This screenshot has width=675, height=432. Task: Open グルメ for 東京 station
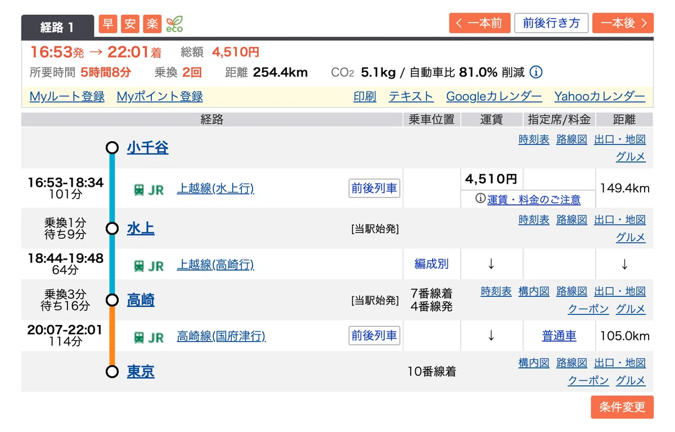point(631,380)
